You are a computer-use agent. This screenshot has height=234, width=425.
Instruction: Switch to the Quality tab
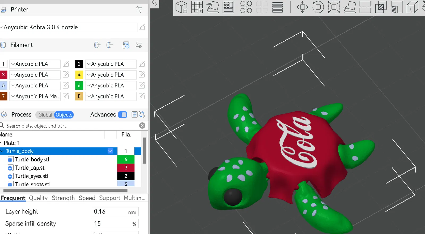point(38,198)
